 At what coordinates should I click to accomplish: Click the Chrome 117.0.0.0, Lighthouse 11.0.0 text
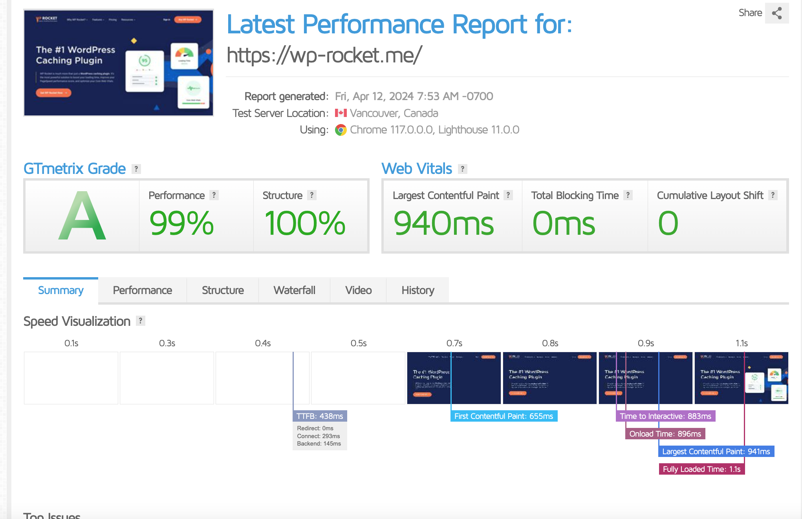(x=435, y=130)
